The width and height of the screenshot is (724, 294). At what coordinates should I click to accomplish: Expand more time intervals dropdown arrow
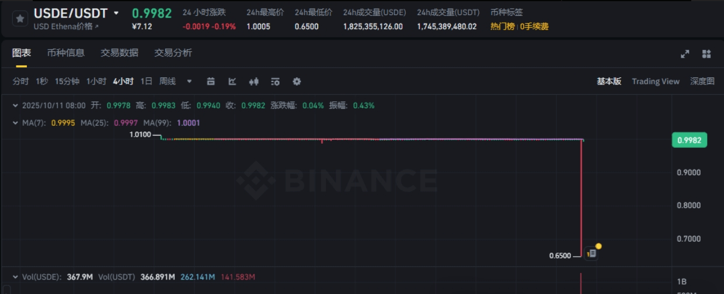[189, 82]
